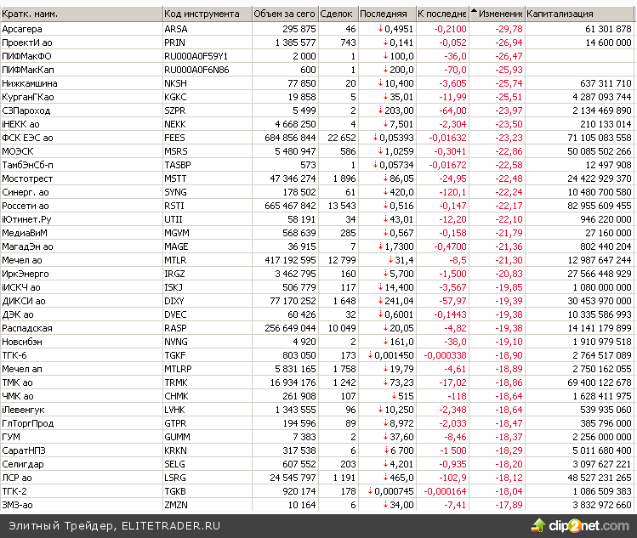Click deals count 10 049
Viewport: 637px width, 538px height.
342,328
